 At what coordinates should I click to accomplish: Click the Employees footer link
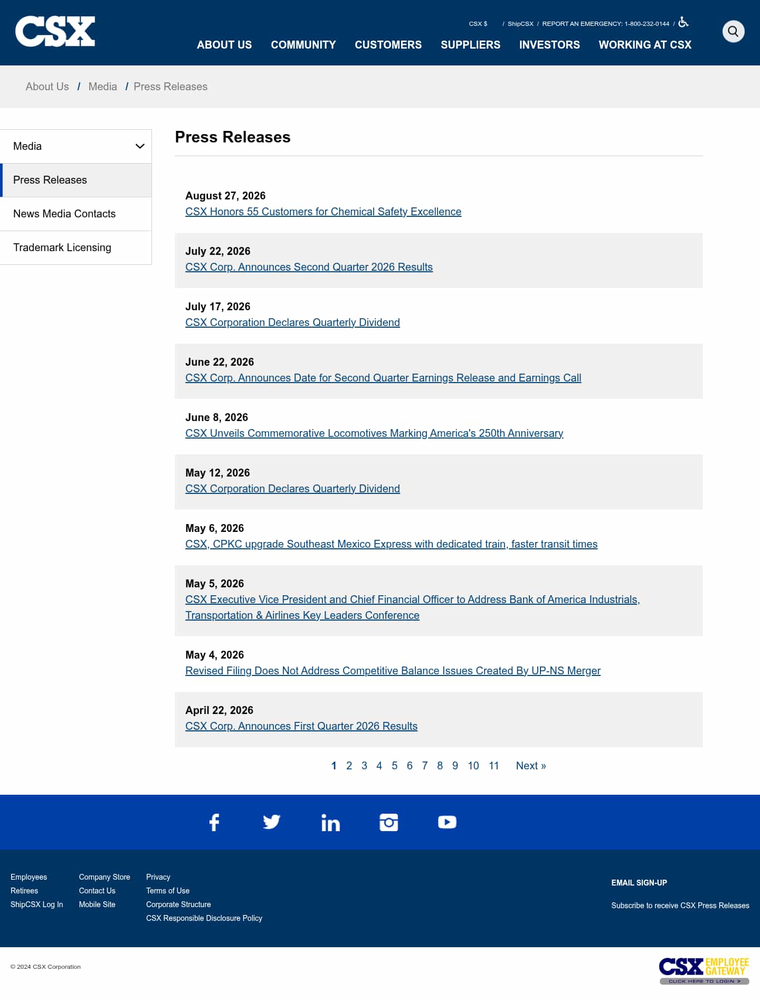(29, 877)
